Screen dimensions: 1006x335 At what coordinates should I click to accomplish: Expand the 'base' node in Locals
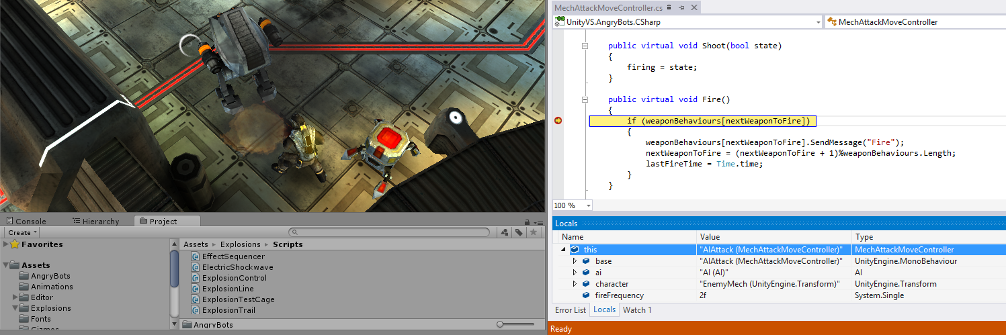[x=575, y=261]
